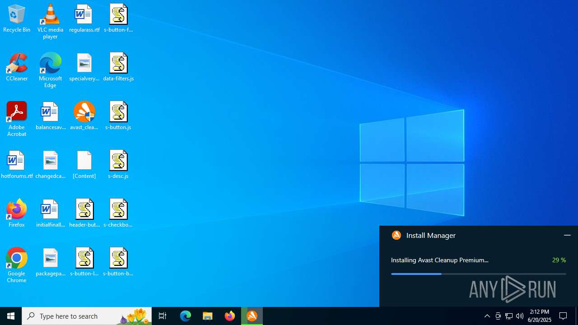Select the s-button-l... script file
The width and height of the screenshot is (578, 325).
pos(84,262)
